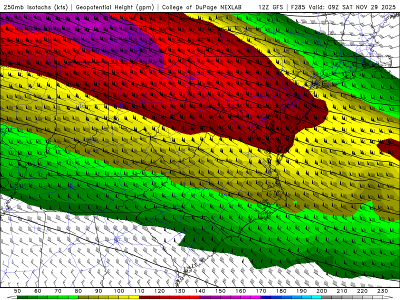400x300 pixels.
Task: Click the 100 label on the color scale
Action: pyautogui.click(x=119, y=291)
